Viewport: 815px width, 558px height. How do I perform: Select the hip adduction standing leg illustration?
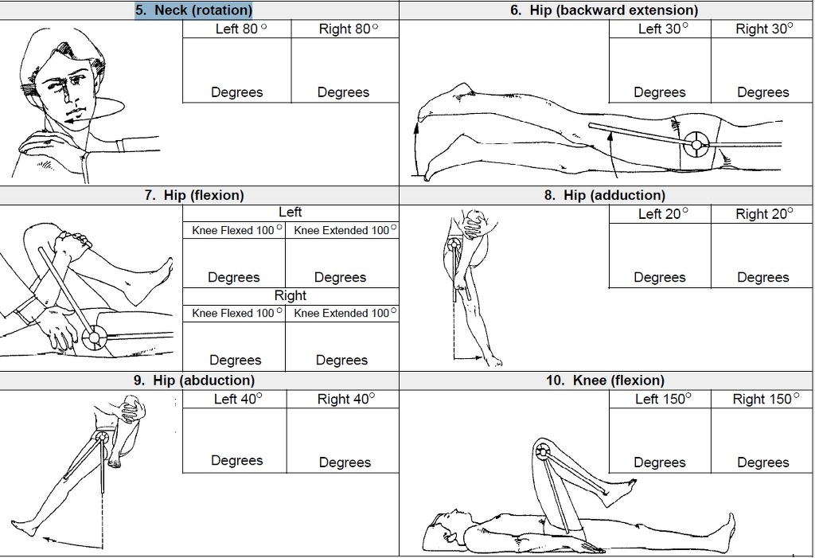click(x=470, y=287)
